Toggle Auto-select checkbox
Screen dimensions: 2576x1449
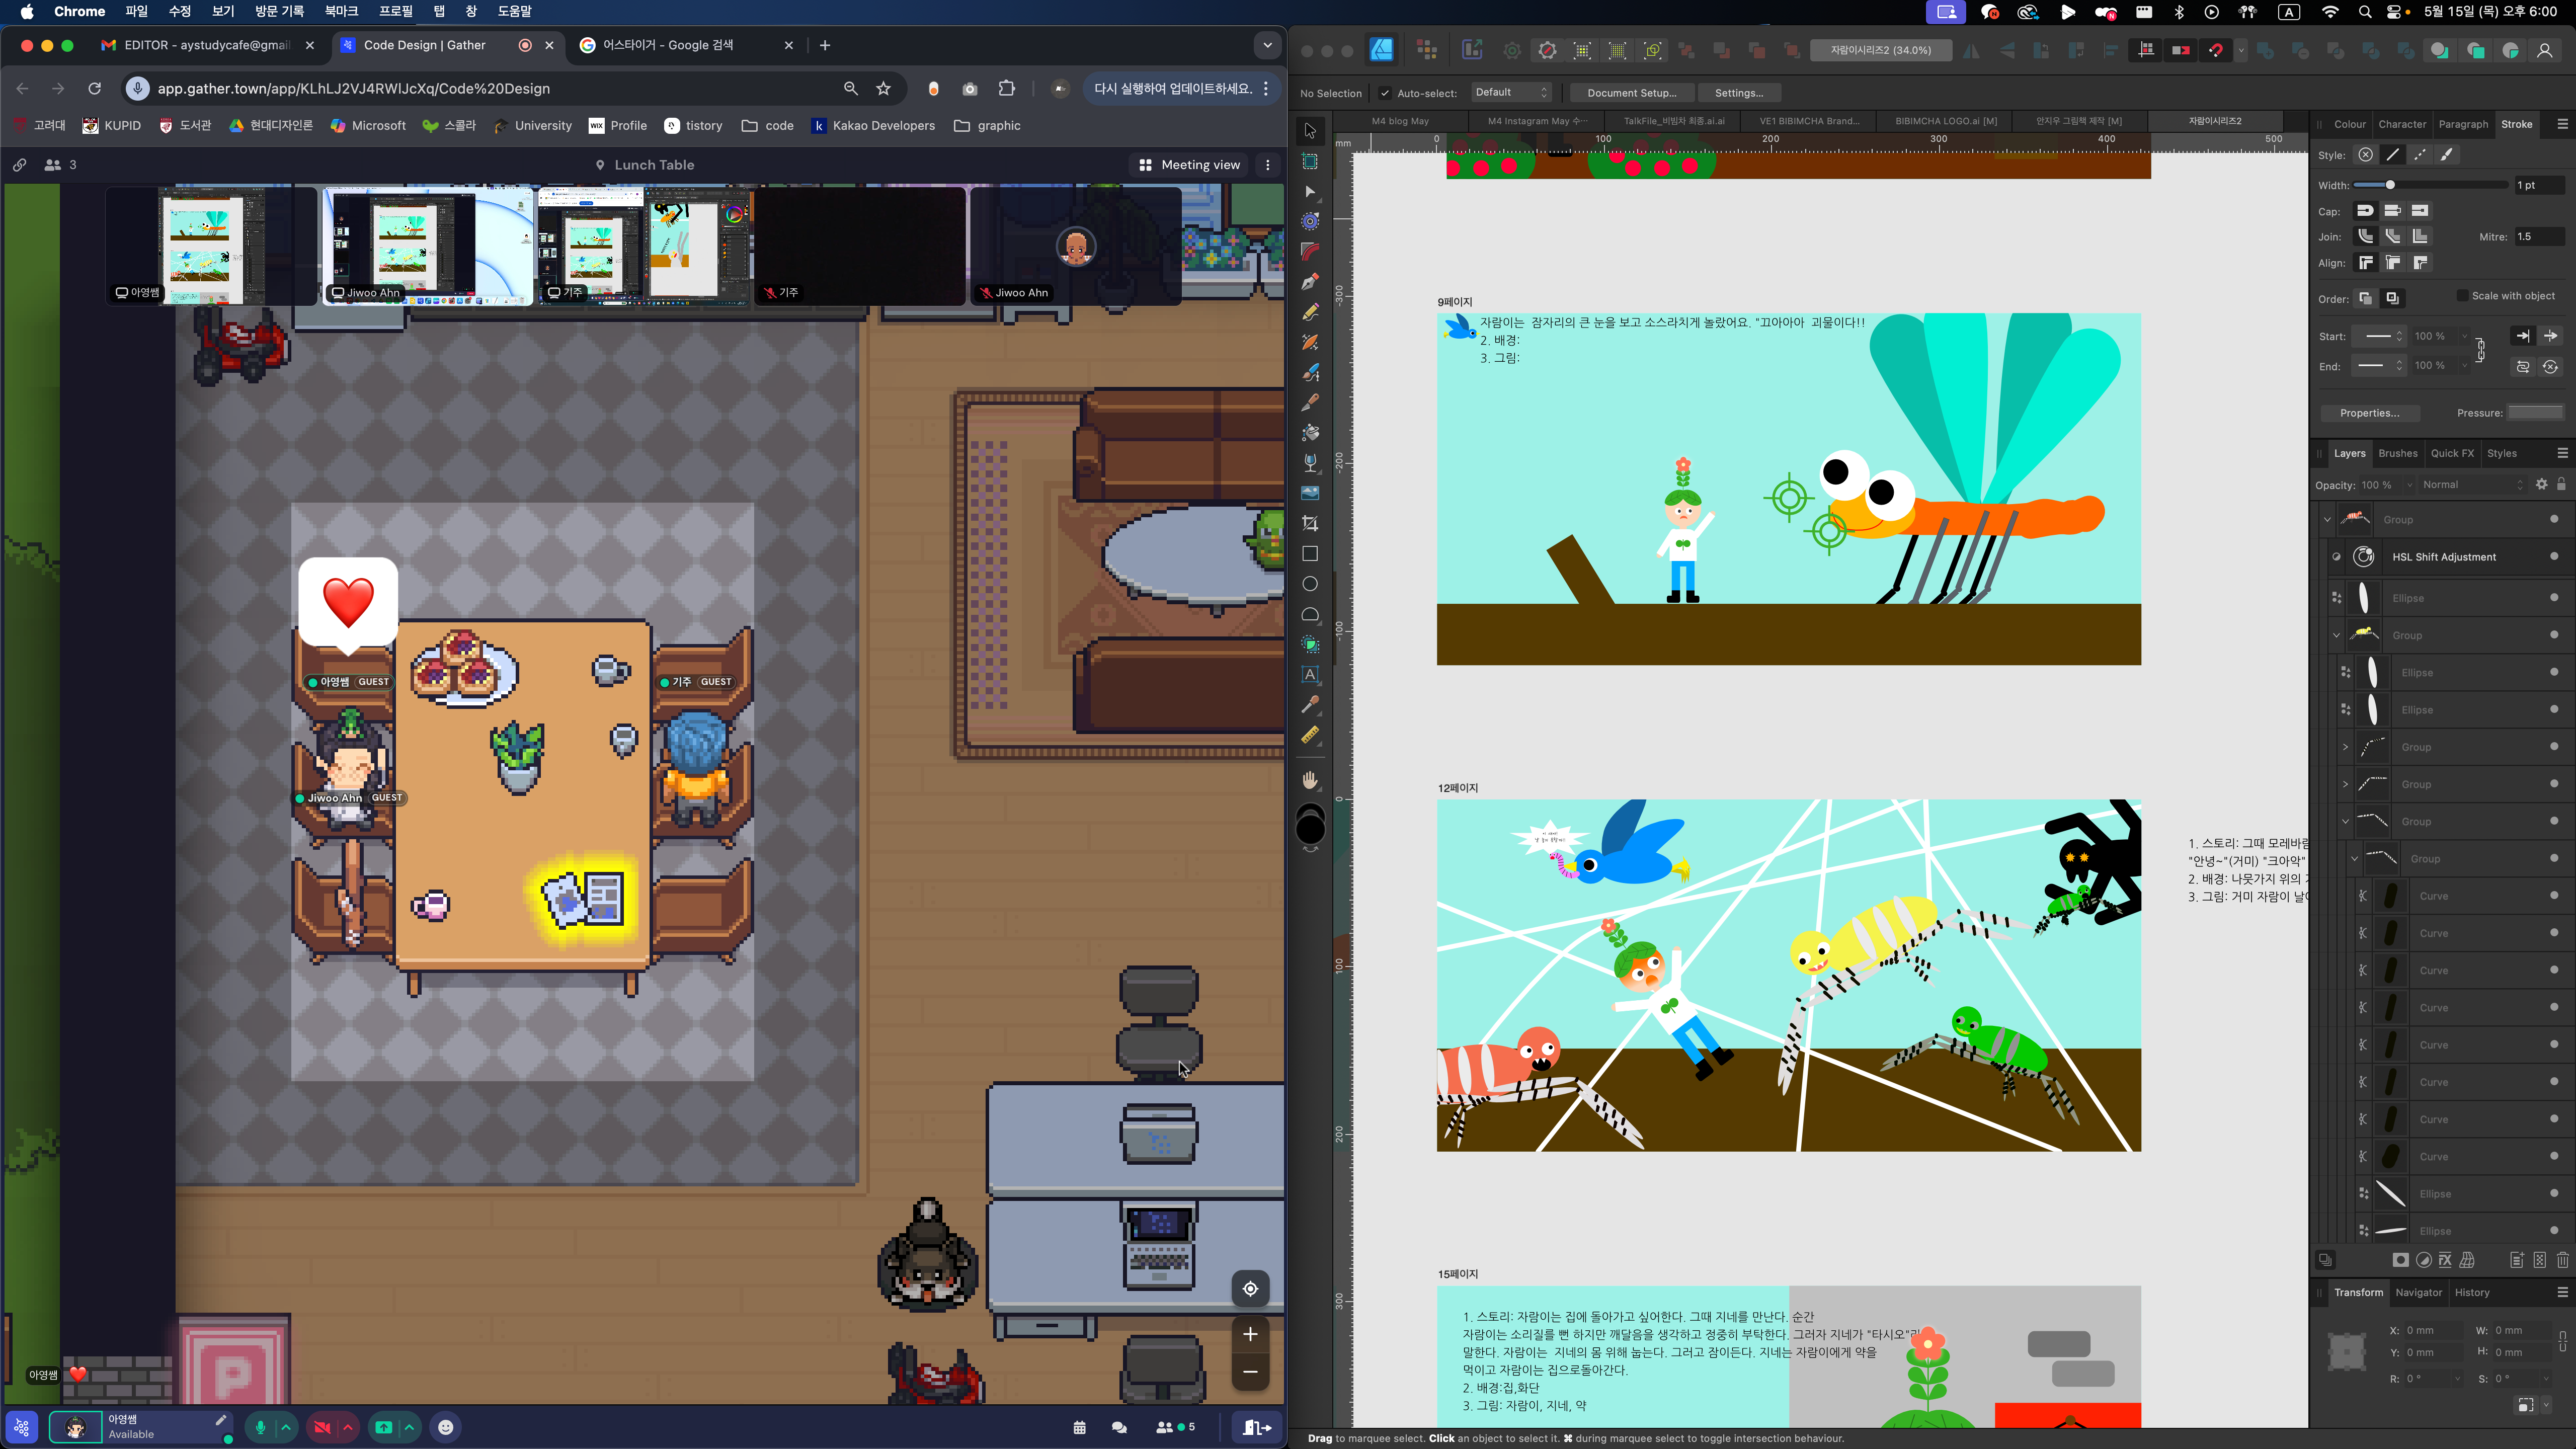(x=1384, y=93)
